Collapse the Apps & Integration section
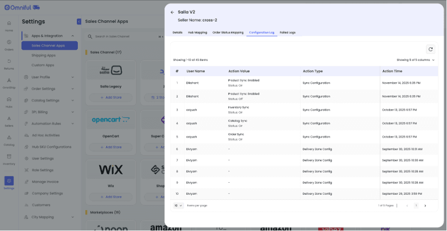This screenshot has width=447, height=231. (x=73, y=36)
